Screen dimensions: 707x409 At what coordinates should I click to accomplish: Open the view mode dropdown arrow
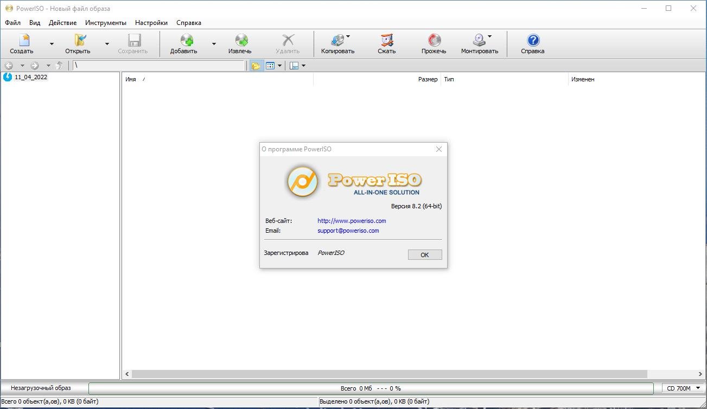pyautogui.click(x=280, y=66)
